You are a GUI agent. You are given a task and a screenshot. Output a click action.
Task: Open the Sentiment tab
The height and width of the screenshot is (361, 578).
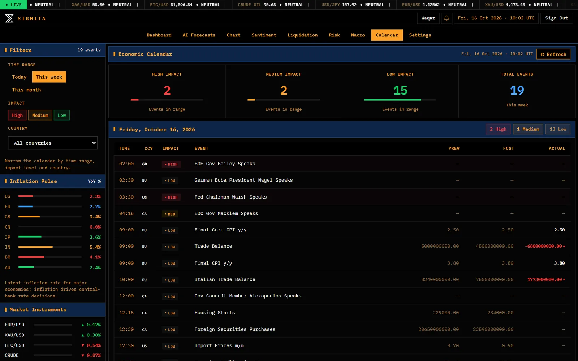point(264,35)
